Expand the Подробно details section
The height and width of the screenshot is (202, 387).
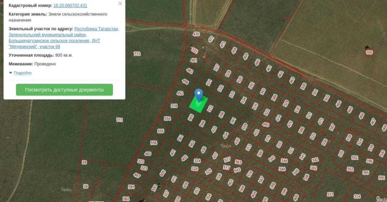(20, 73)
